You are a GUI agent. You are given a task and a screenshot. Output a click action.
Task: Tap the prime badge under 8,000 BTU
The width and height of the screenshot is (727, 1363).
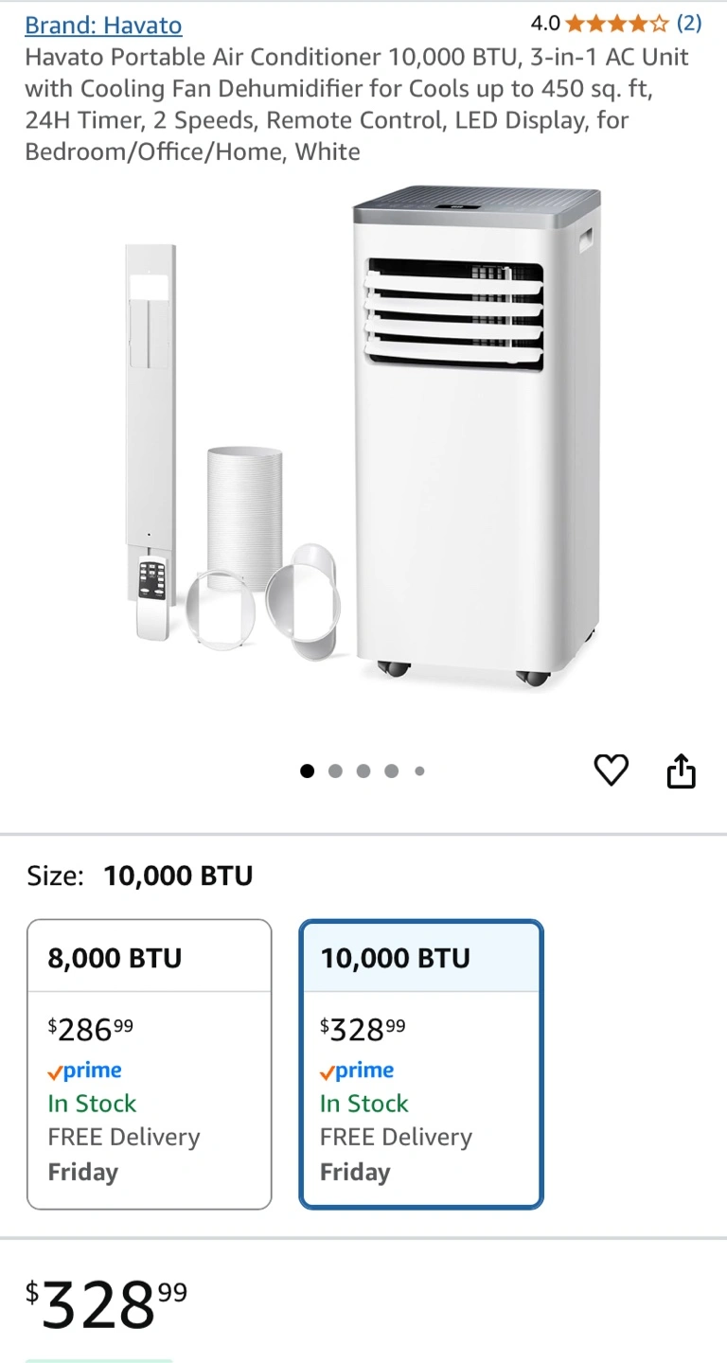(x=85, y=1071)
